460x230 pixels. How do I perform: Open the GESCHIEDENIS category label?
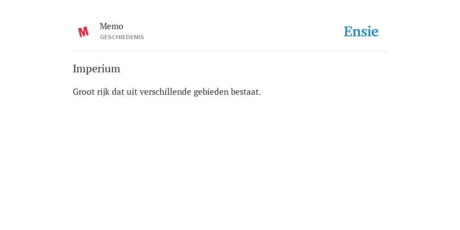click(x=122, y=37)
